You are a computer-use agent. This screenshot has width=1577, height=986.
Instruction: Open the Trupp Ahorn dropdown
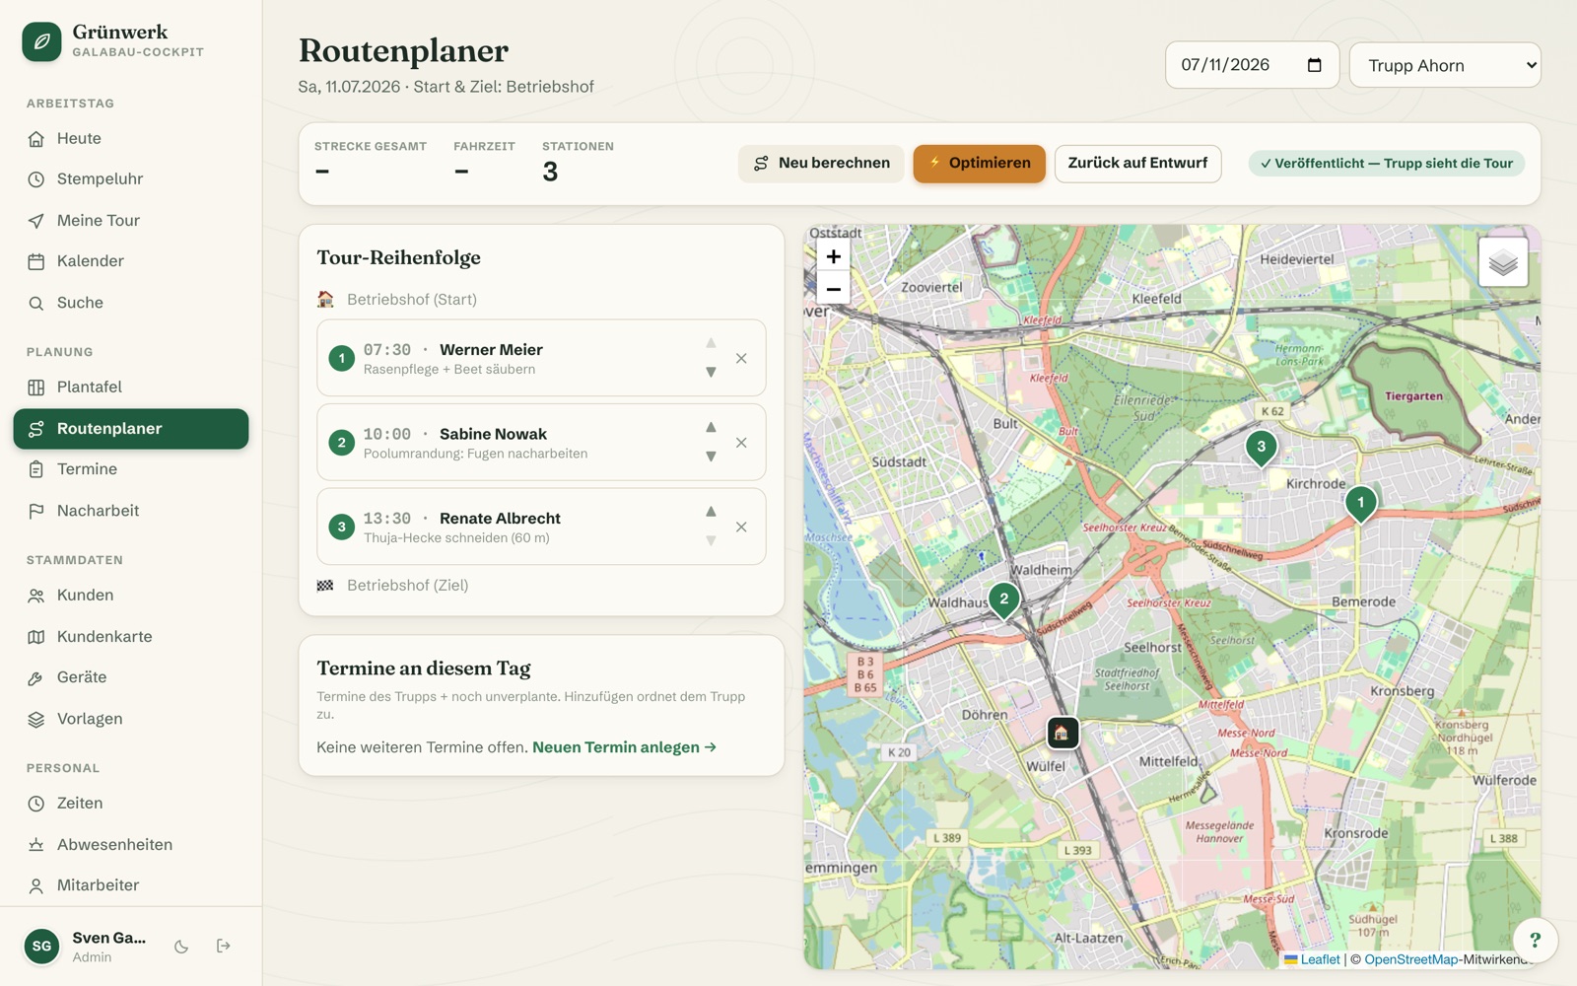point(1445,65)
